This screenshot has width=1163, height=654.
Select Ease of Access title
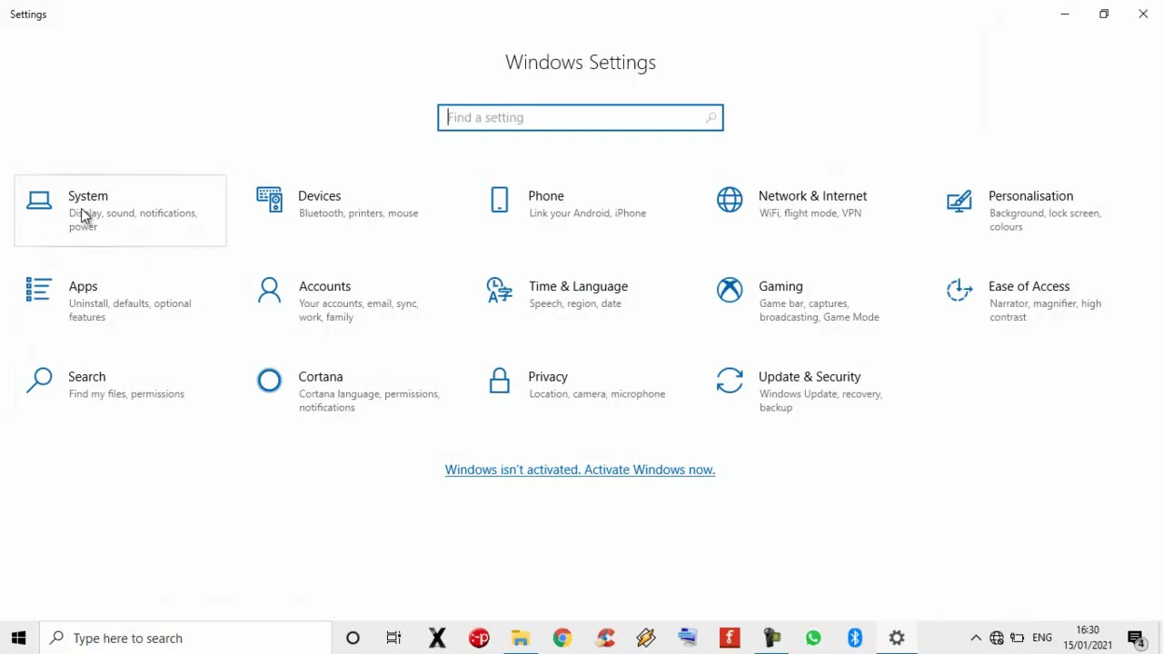coord(1029,286)
